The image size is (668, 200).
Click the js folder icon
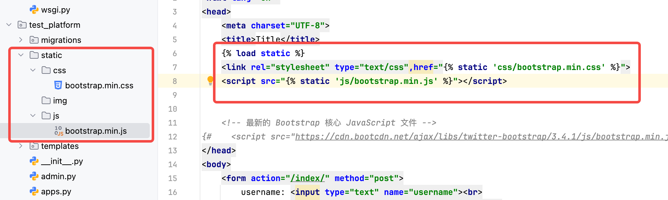pos(46,116)
